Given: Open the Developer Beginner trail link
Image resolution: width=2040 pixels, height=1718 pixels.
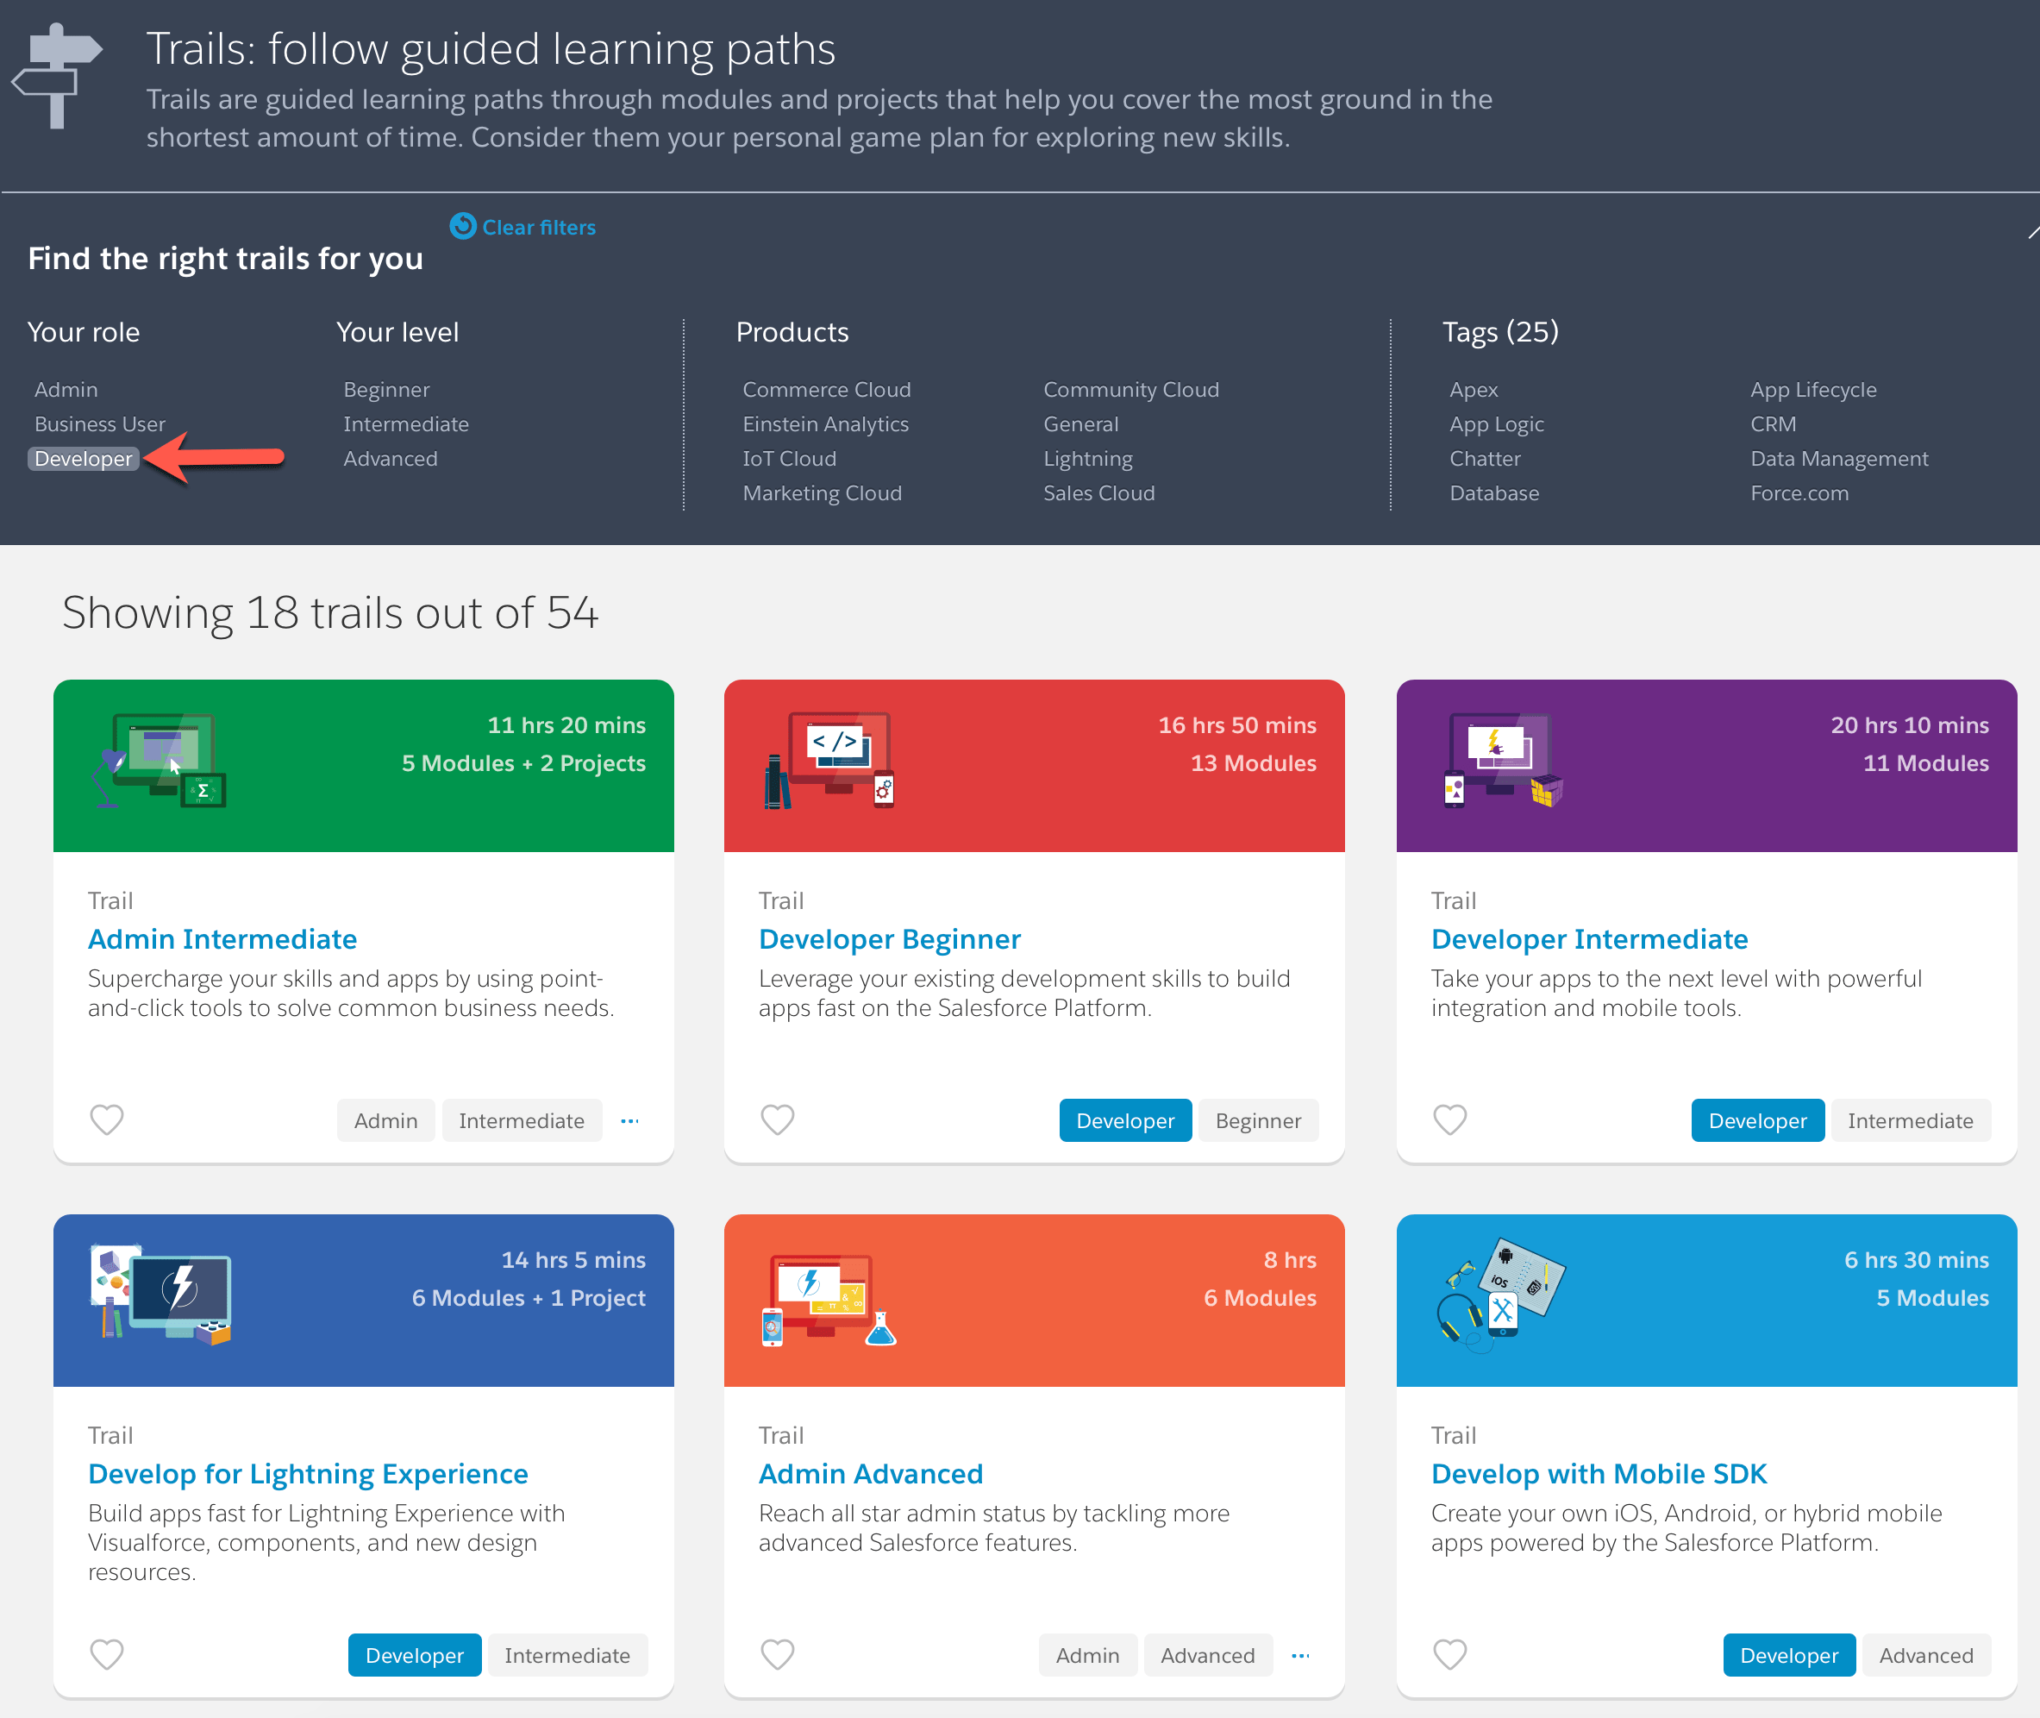Looking at the screenshot, I should click(x=889, y=939).
